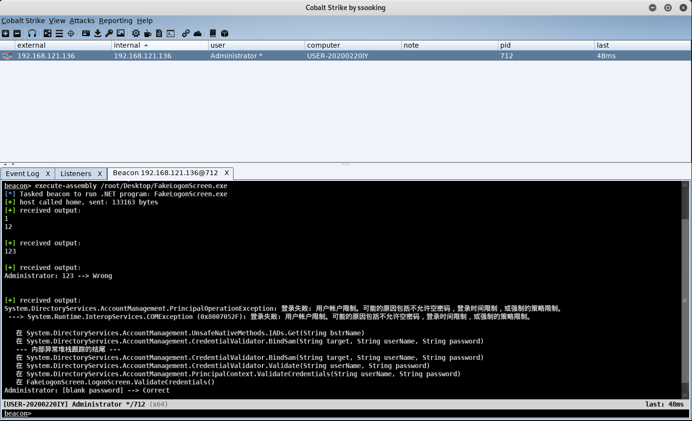Open payload generator gear icon
This screenshot has height=421, width=692.
pos(136,33)
